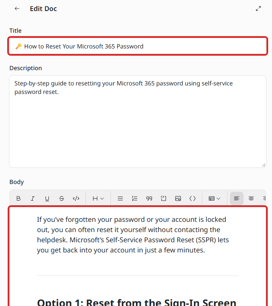Insert a bullet list
This screenshot has width=272, height=306.
pos(120,198)
